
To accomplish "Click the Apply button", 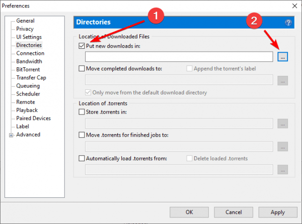I will pyautogui.click(x=277, y=212).
